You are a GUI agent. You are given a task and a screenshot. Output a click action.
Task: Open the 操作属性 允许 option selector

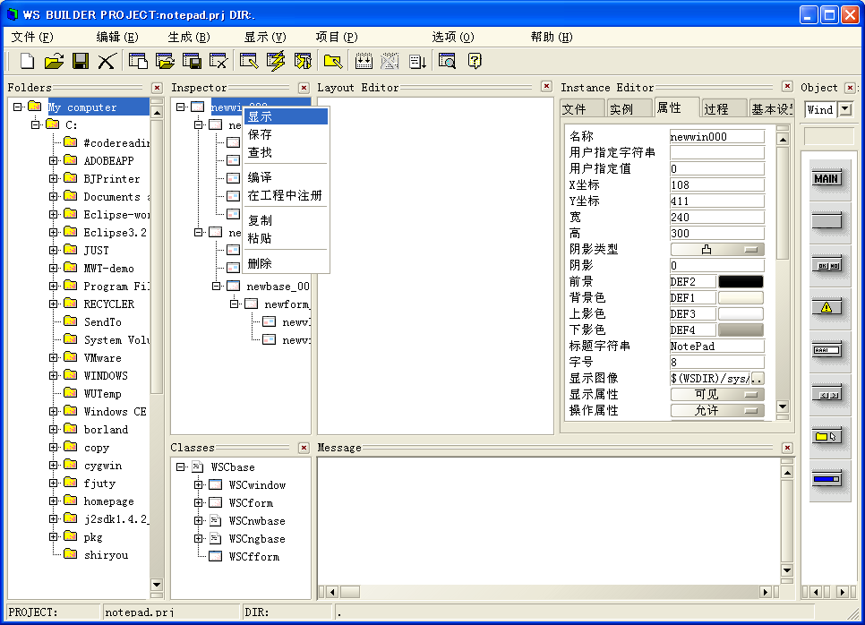coord(717,410)
